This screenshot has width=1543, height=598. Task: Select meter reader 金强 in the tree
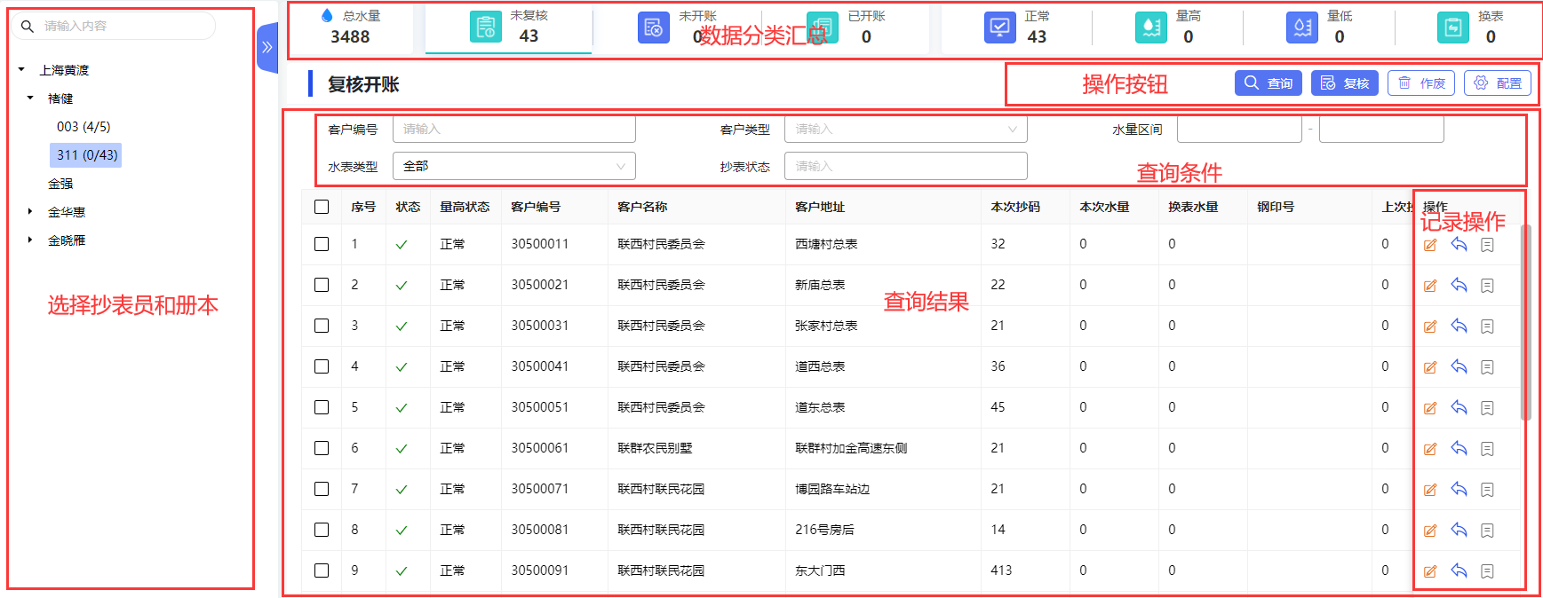(x=60, y=184)
